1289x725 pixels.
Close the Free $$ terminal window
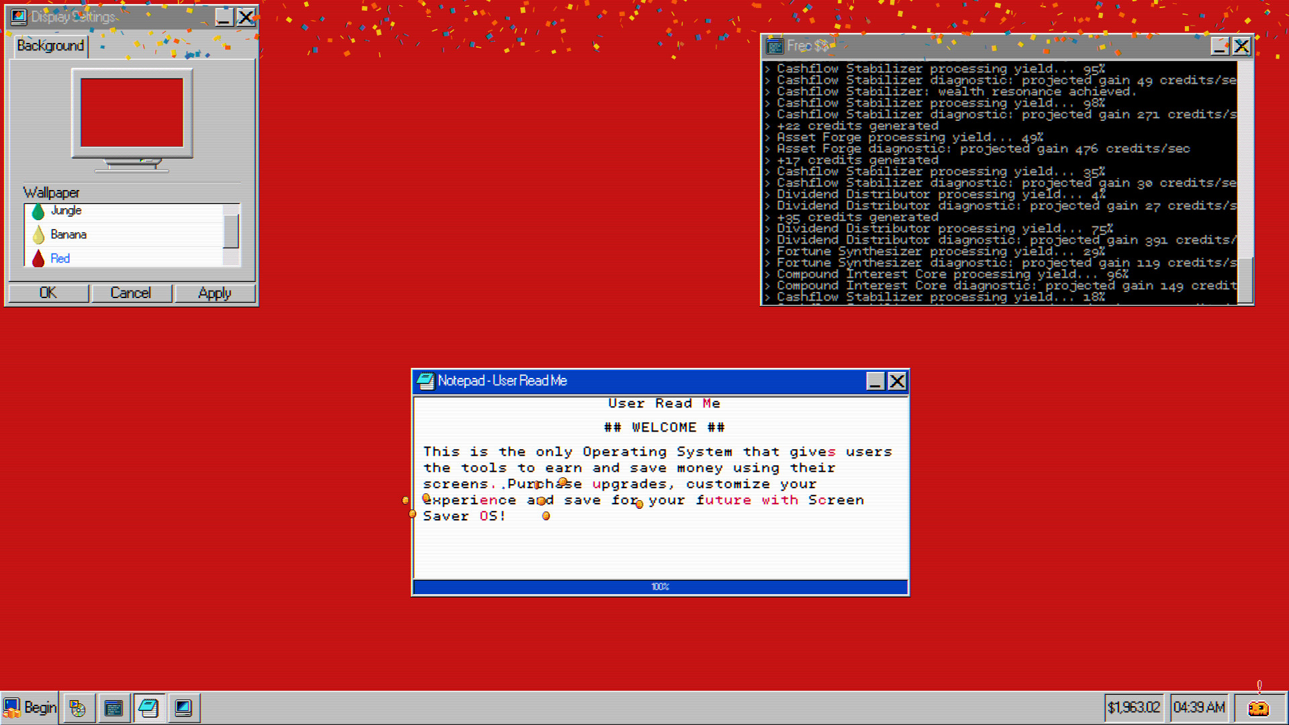coord(1242,46)
